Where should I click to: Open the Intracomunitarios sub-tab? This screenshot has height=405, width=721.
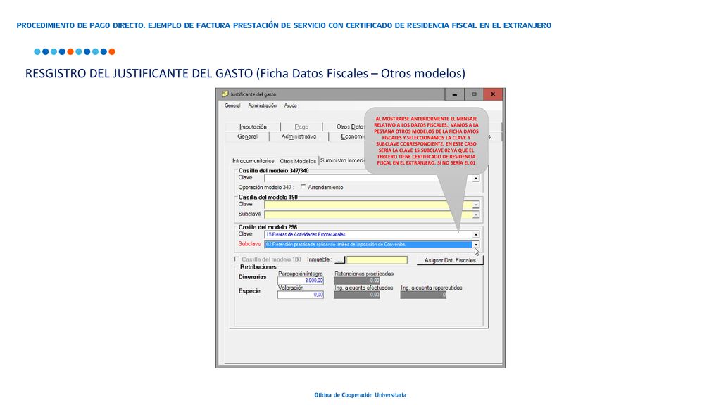click(253, 161)
